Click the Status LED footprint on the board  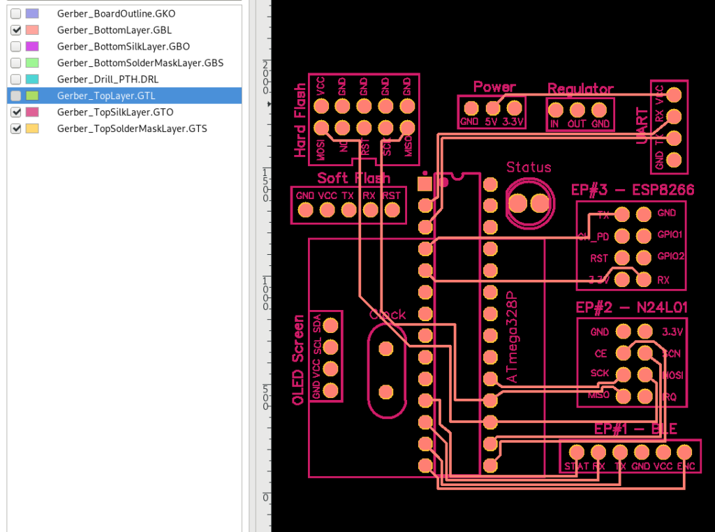tap(529, 203)
